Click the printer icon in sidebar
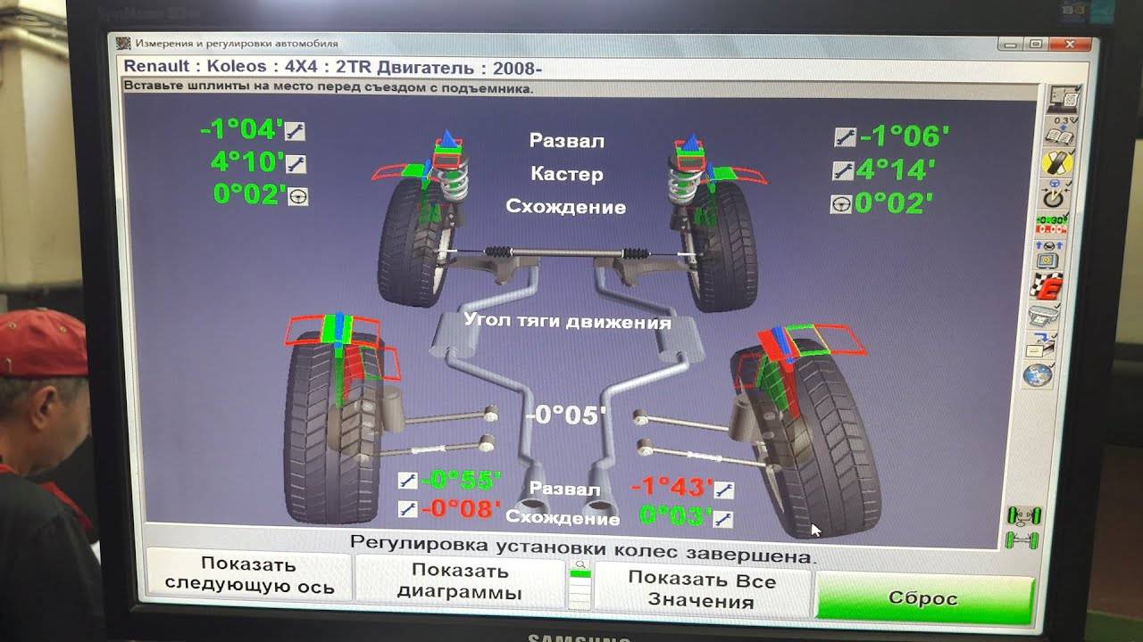Image resolution: width=1143 pixels, height=642 pixels. coord(1044,317)
